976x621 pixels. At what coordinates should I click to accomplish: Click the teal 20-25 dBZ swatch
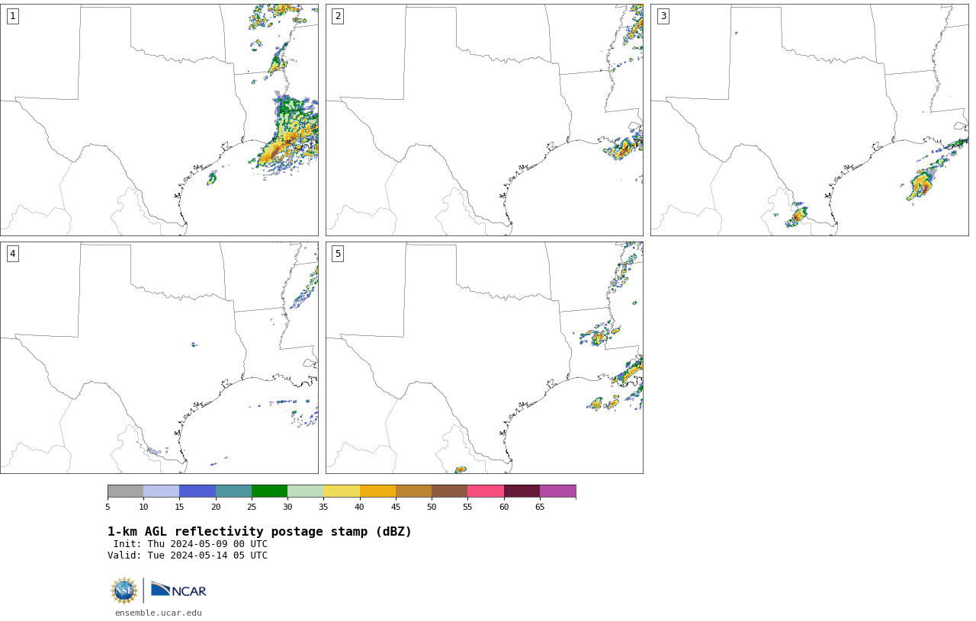tap(233, 491)
